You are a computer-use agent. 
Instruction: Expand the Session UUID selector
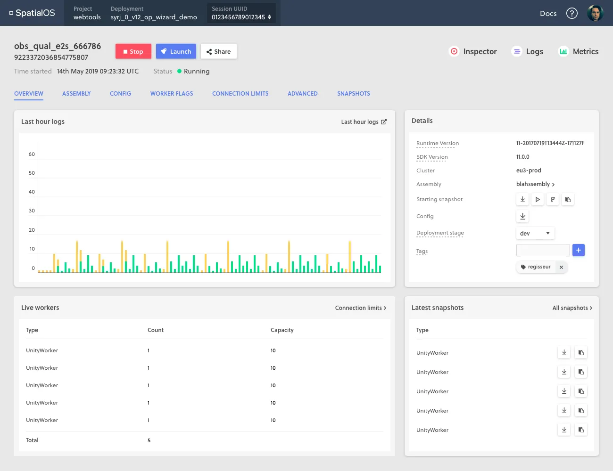pos(241,13)
